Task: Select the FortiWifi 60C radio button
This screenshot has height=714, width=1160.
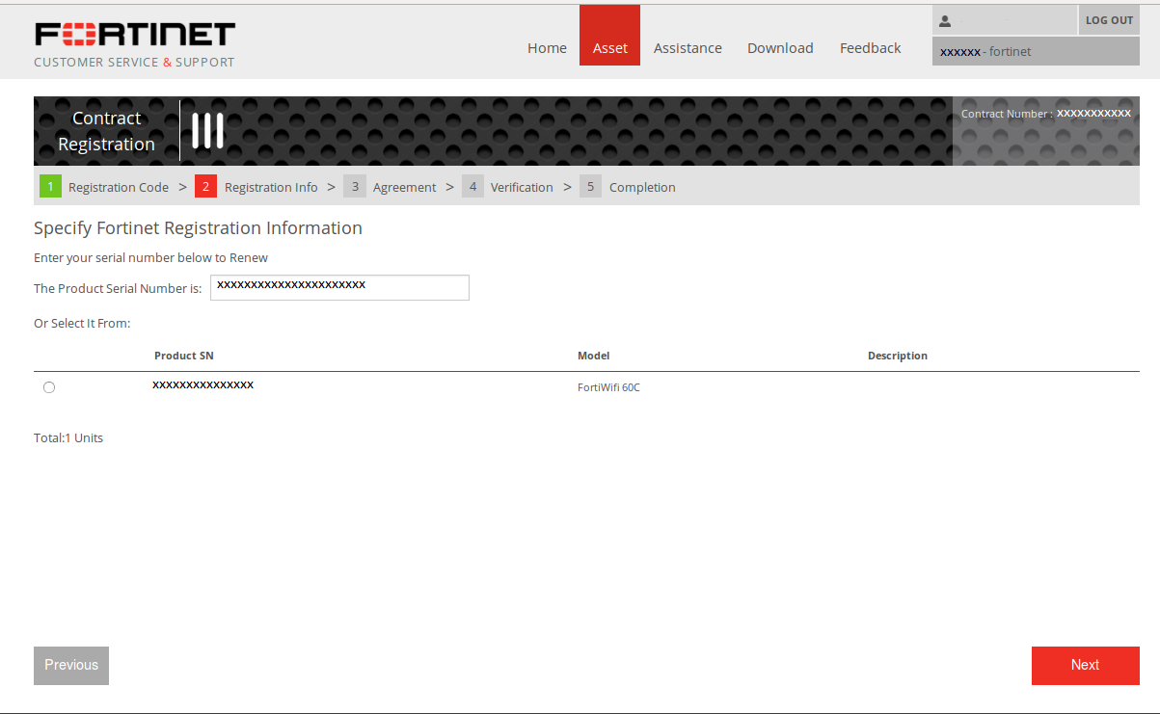Action: pos(49,387)
